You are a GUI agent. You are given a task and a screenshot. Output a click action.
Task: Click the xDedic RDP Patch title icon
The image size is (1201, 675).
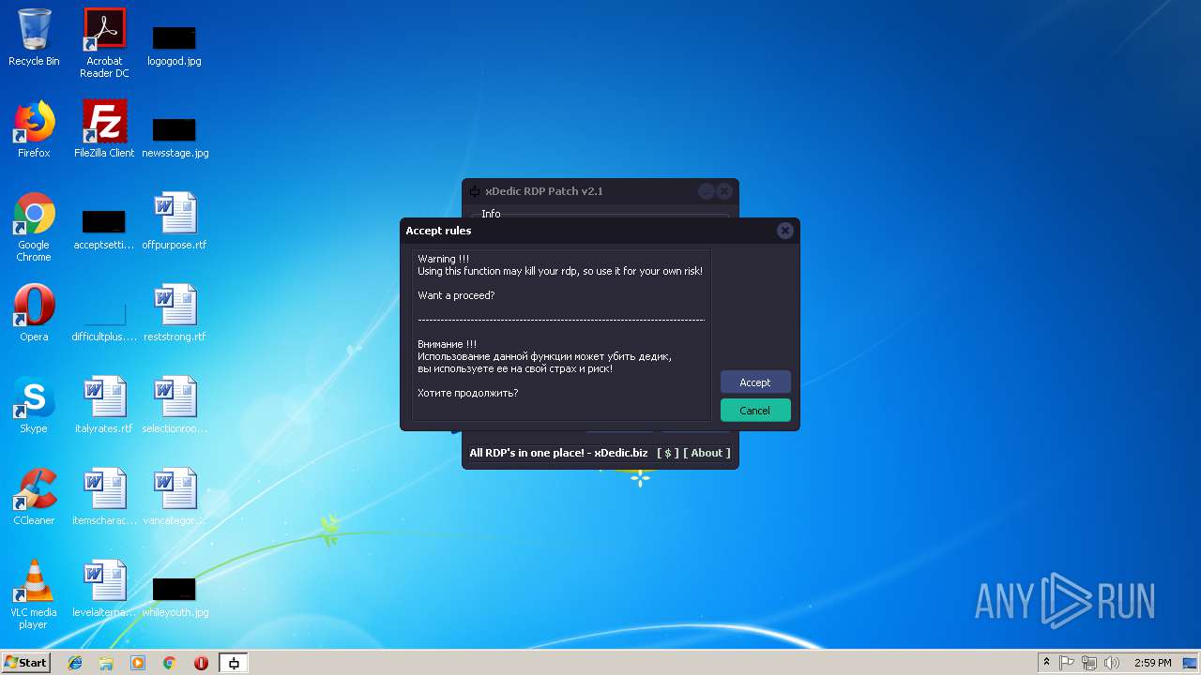coord(475,191)
